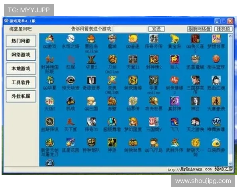Show 工具软件 category
Viewport: 239px width, 191px height.
[21, 82]
